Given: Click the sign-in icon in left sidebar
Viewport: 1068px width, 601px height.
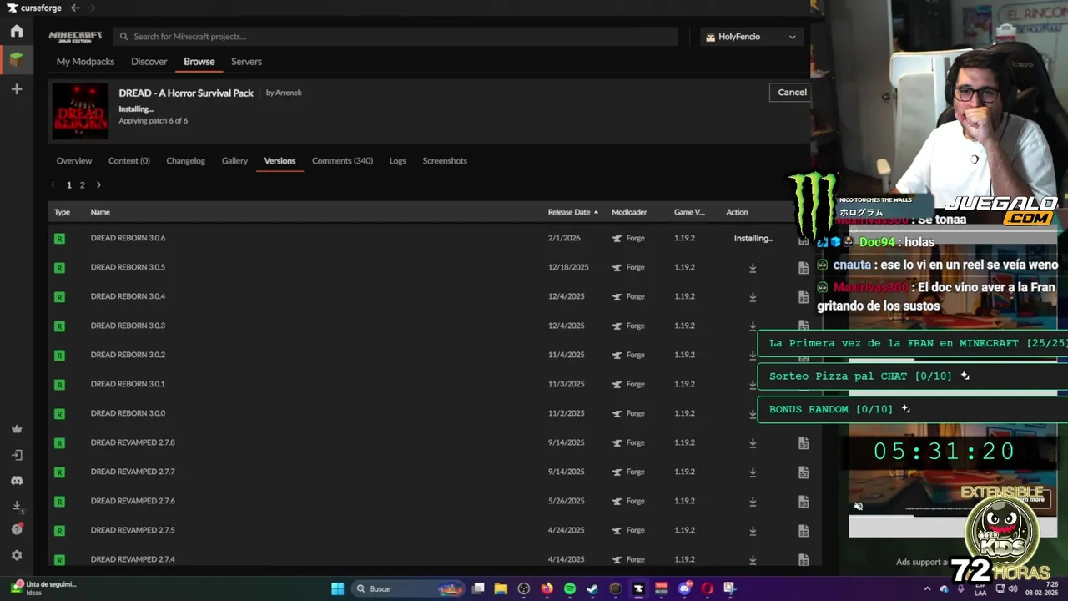Looking at the screenshot, I should [17, 455].
